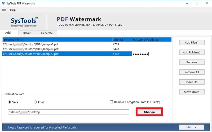Click the password field for sample3.pdf
212x132 pixels.
(152, 54)
